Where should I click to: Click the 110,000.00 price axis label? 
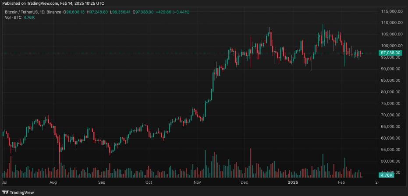tap(391, 22)
